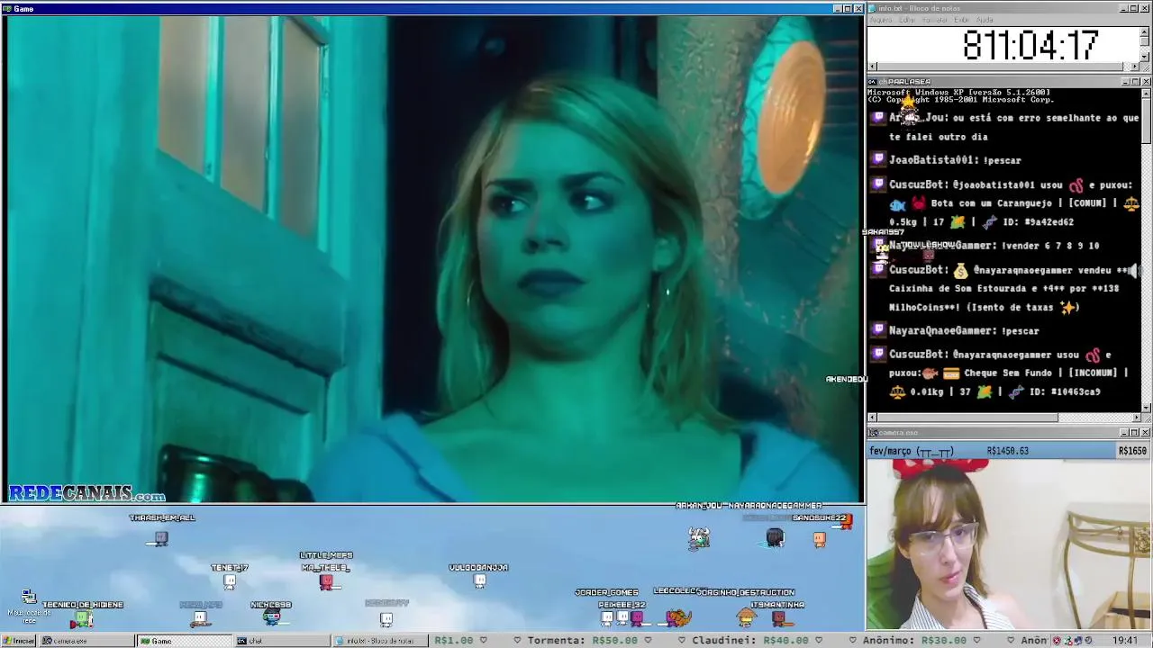Click the taskbar clock 19:41

point(1125,641)
